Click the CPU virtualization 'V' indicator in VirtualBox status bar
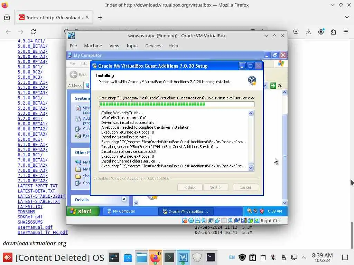 244,220
